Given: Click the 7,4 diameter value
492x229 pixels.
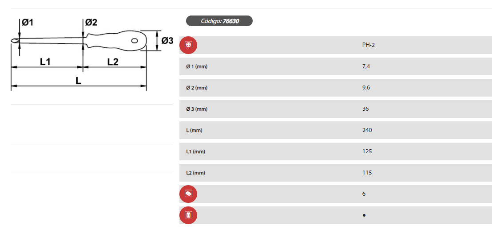Looking at the screenshot, I should [366, 66].
